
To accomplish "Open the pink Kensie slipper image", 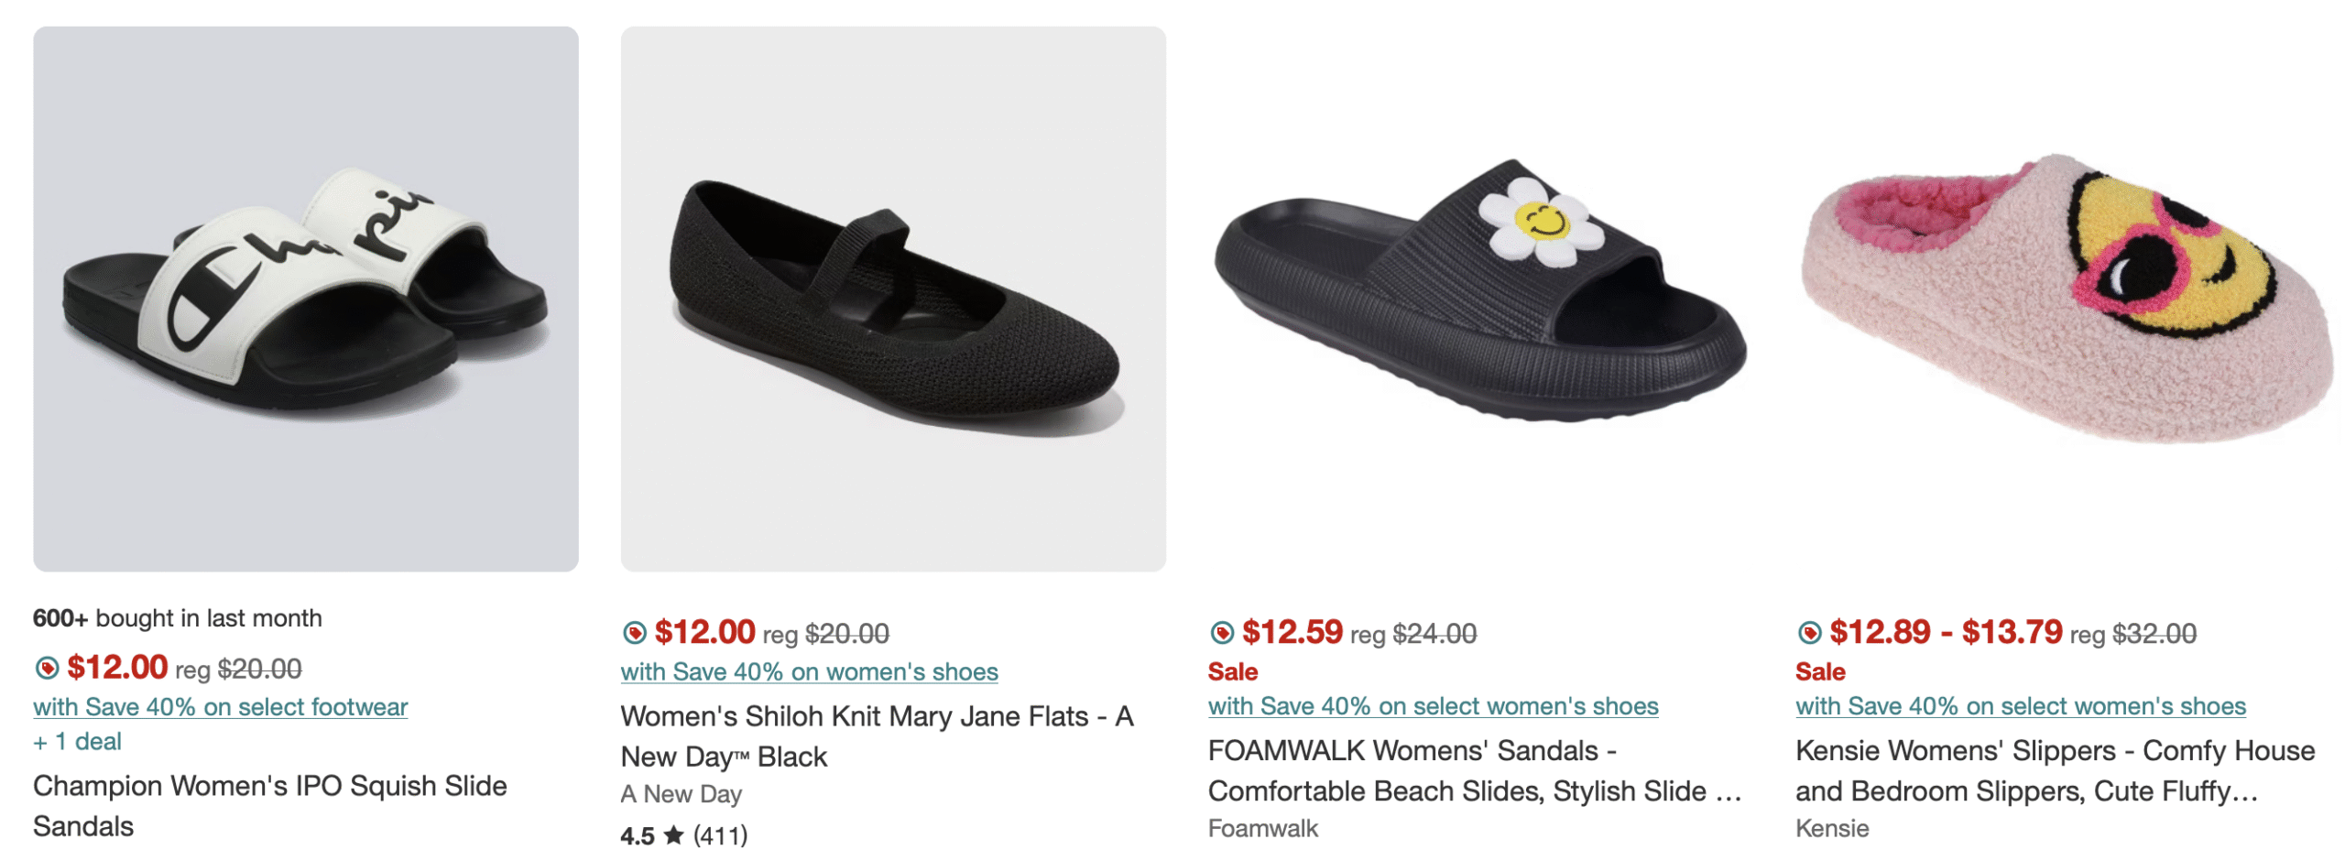I will coord(2067,299).
